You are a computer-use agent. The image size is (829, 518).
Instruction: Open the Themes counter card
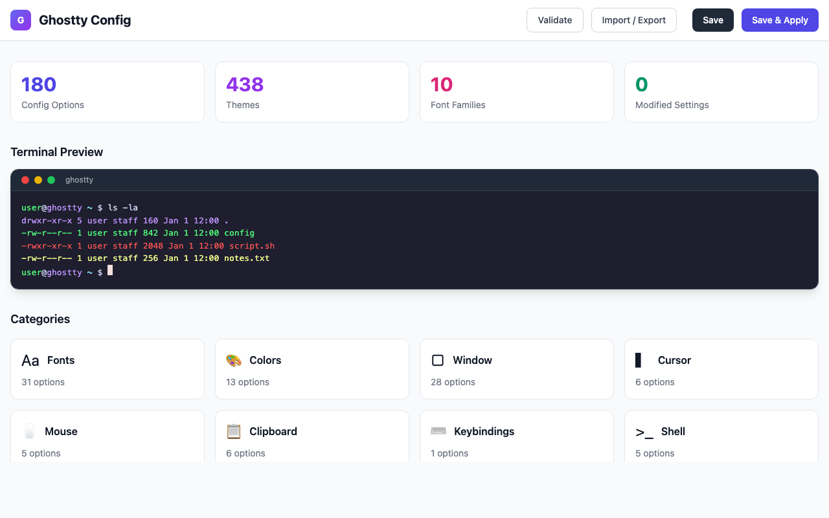coord(312,91)
